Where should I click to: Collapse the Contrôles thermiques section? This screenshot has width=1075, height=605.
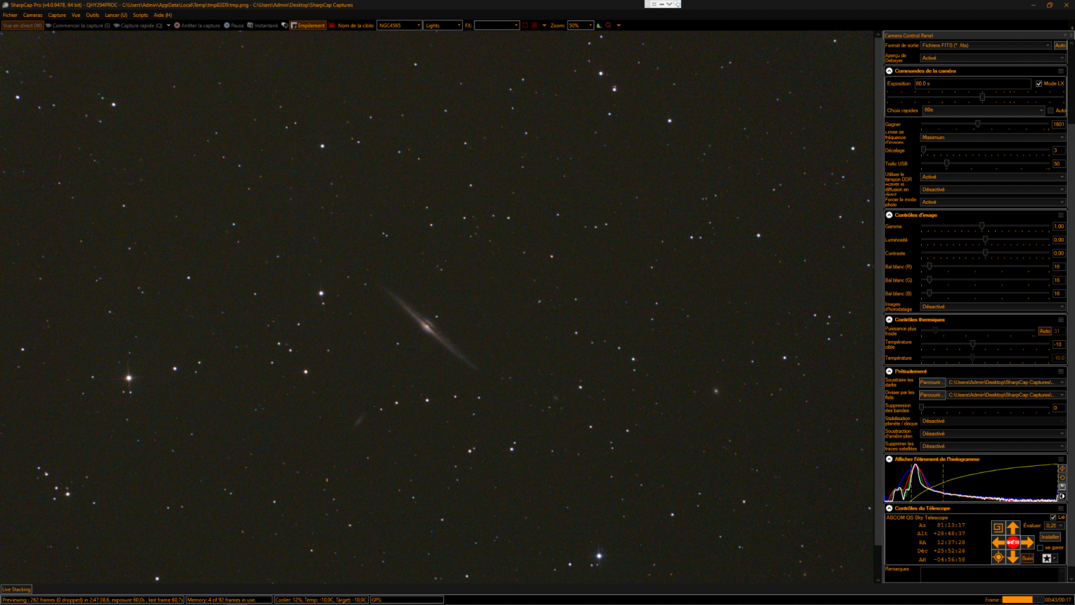tap(889, 320)
